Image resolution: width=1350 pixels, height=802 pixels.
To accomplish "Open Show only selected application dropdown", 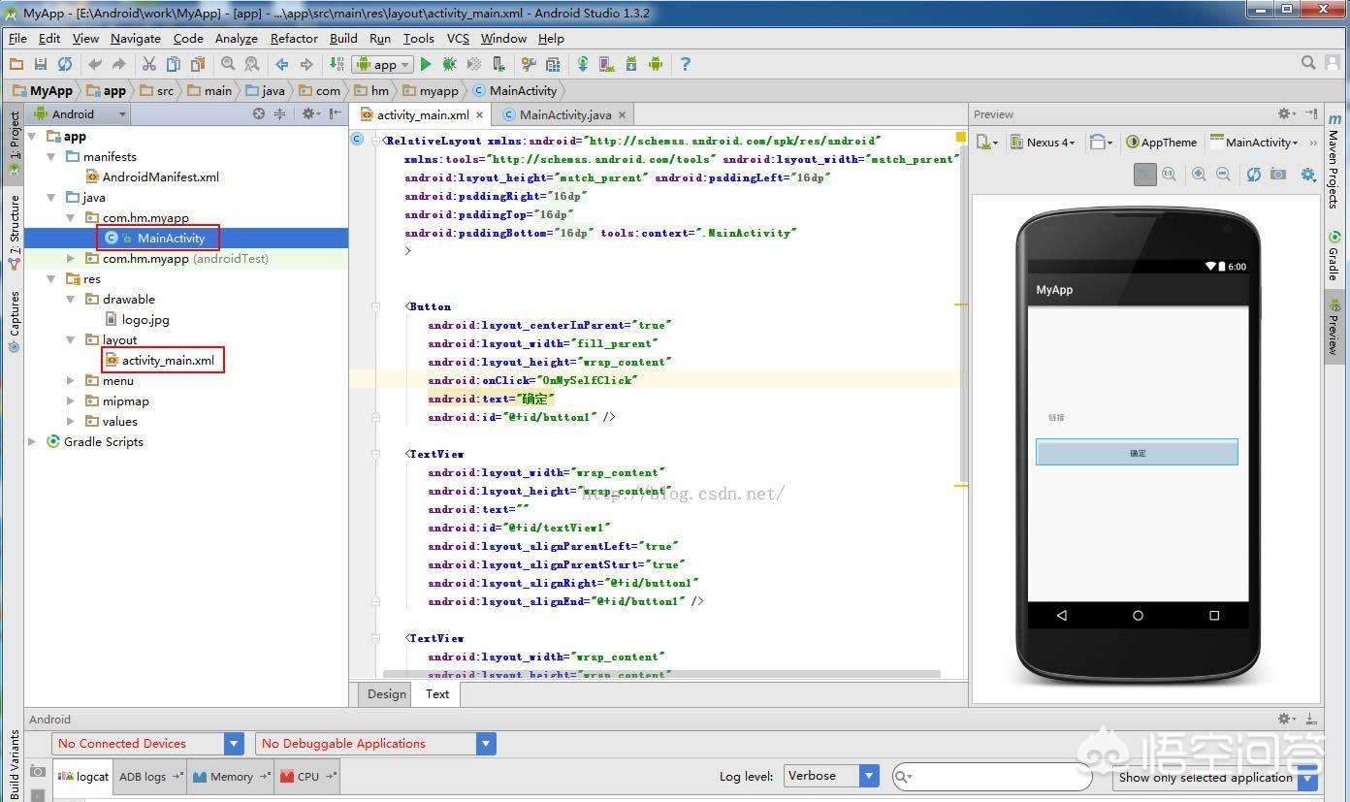I will [1216, 777].
